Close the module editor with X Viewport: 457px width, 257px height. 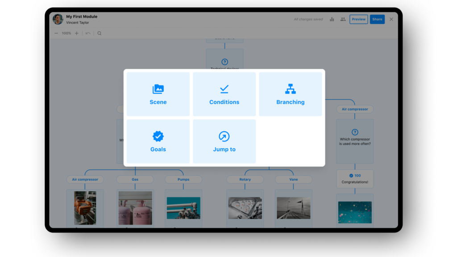point(391,19)
